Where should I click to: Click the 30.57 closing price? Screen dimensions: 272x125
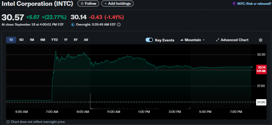tap(13, 17)
